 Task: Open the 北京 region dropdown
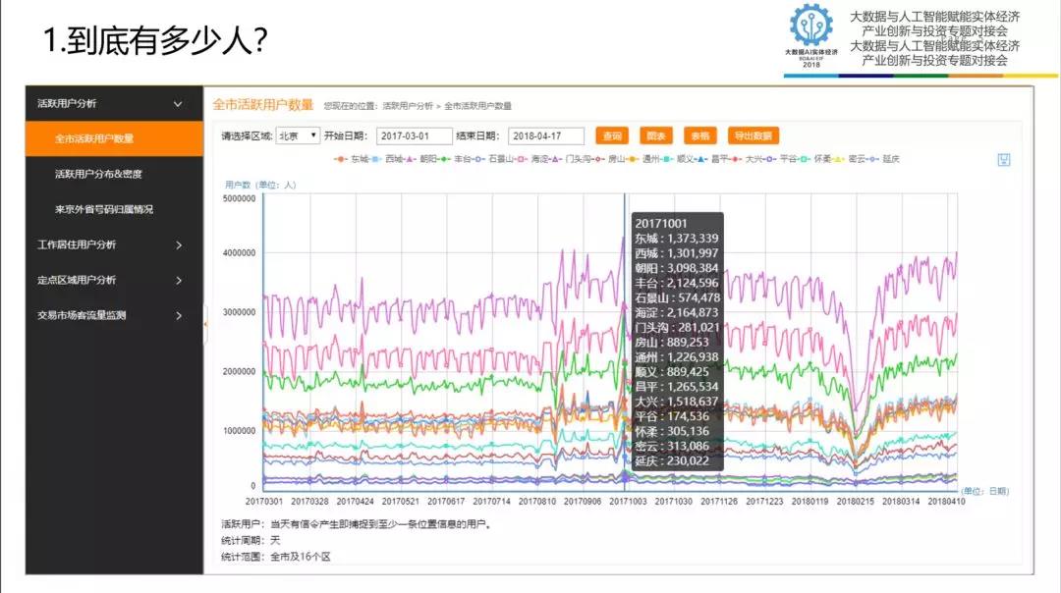click(x=298, y=135)
